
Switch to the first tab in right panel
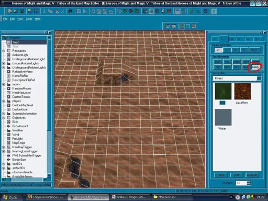click(x=215, y=39)
